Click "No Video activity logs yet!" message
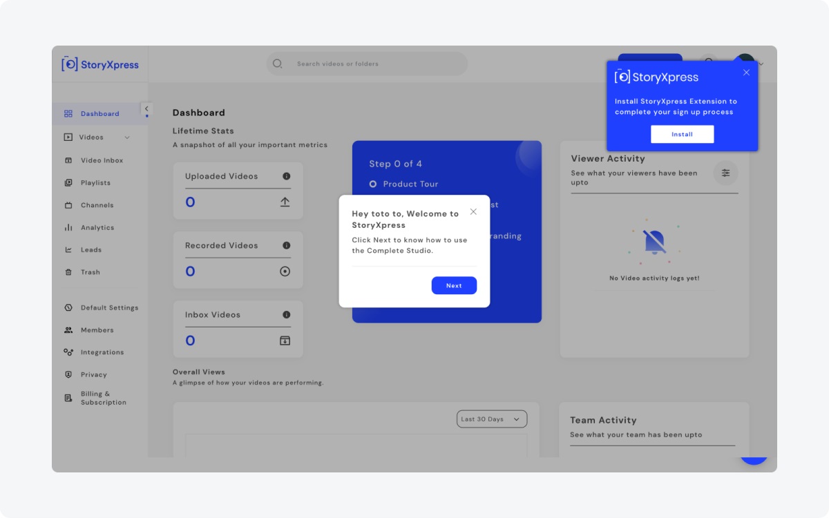The image size is (829, 518). pyautogui.click(x=654, y=278)
